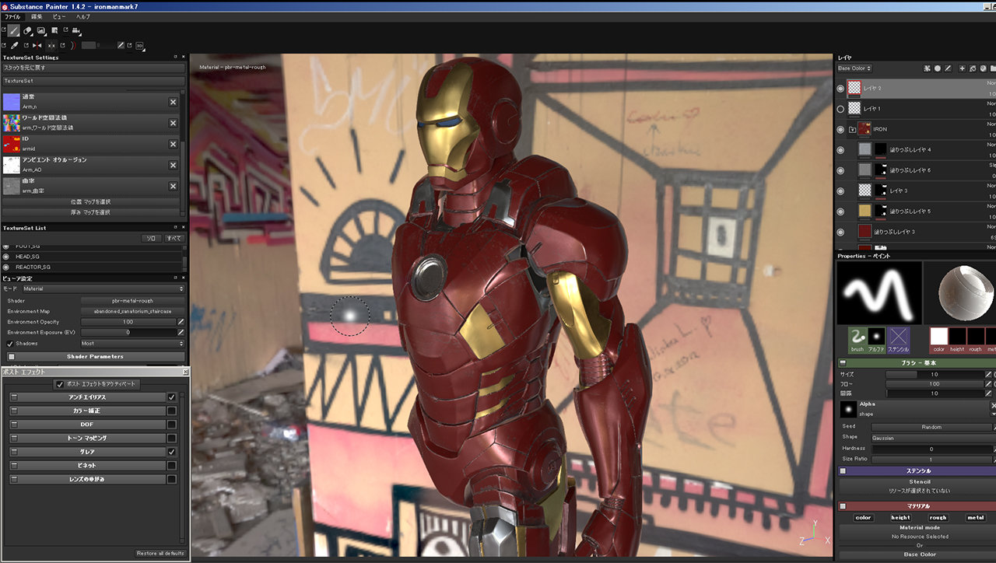Open the ビュー menu
Screen dimensions: 996x563
coord(59,16)
